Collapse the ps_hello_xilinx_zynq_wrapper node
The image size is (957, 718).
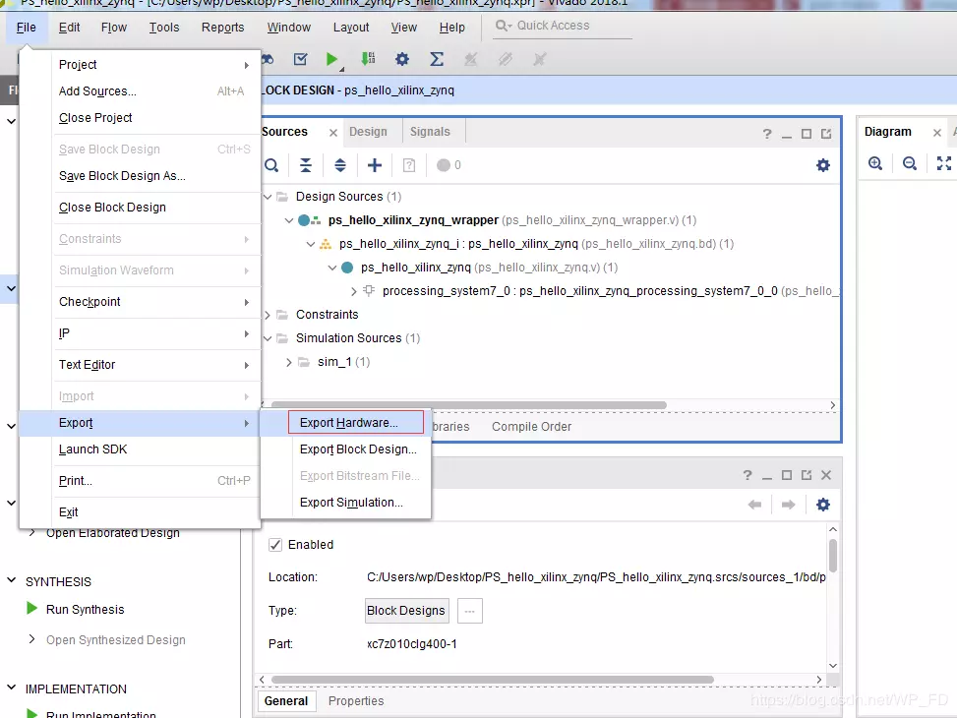(x=289, y=220)
